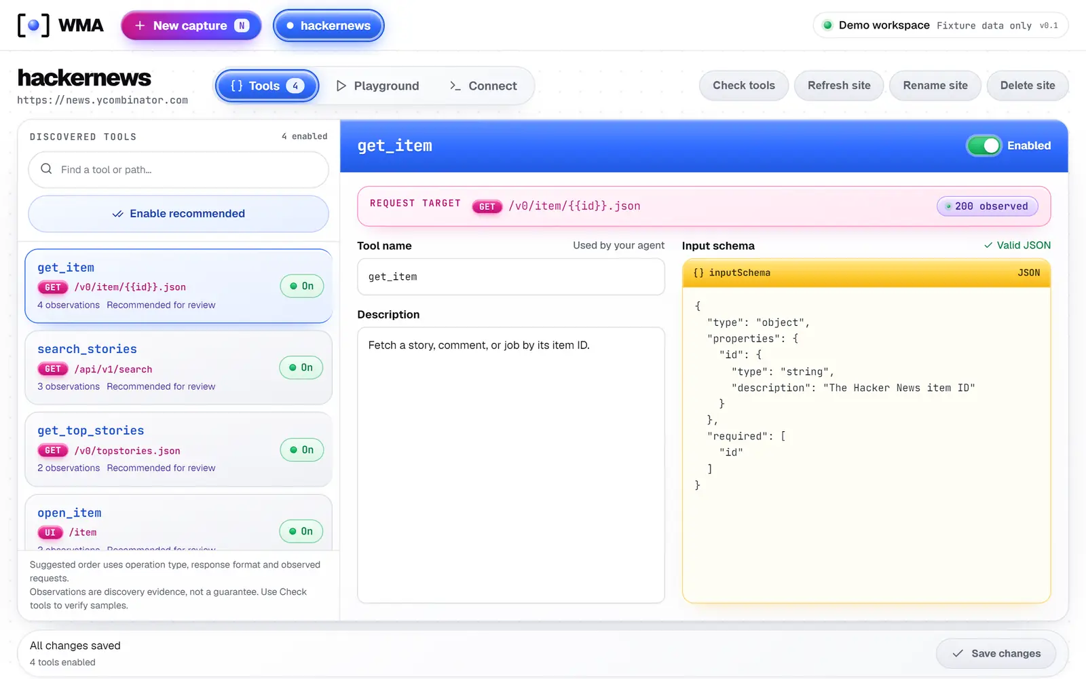Viewport: 1086px width, 679px height.
Task: Click the 200 observed badge
Action: [x=988, y=206]
